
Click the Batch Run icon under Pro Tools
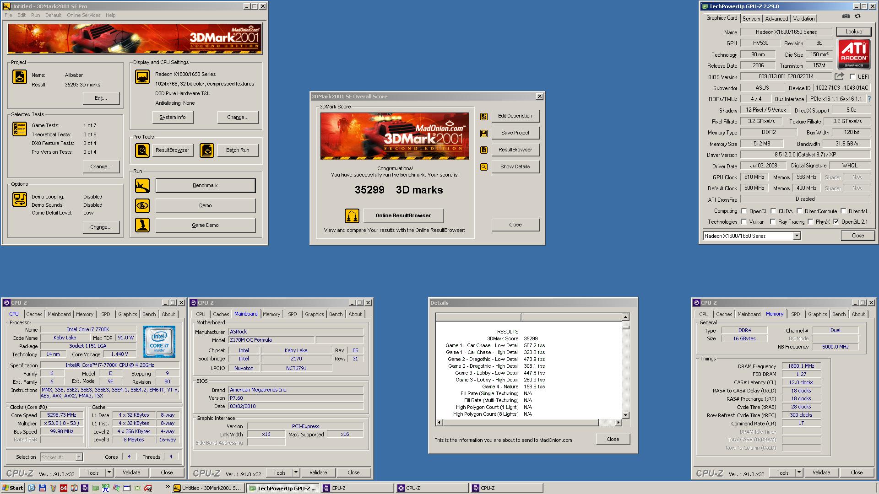(207, 150)
